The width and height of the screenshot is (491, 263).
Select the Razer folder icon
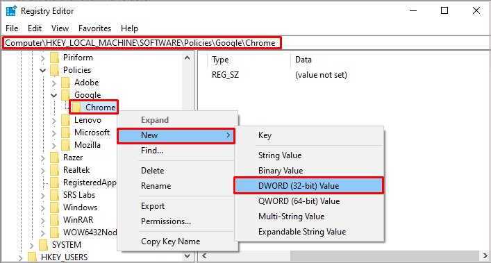tap(54, 158)
